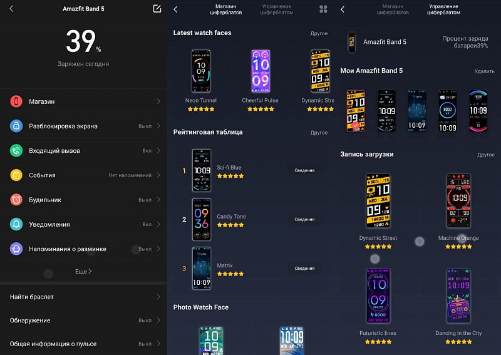
Task: Tap the green phone icon for Входящий вызов
Action: (x=16, y=150)
